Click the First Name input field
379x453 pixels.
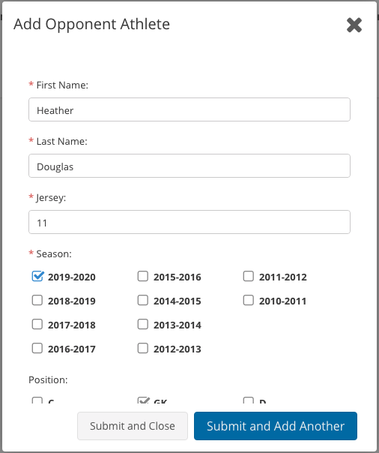pyautogui.click(x=189, y=109)
